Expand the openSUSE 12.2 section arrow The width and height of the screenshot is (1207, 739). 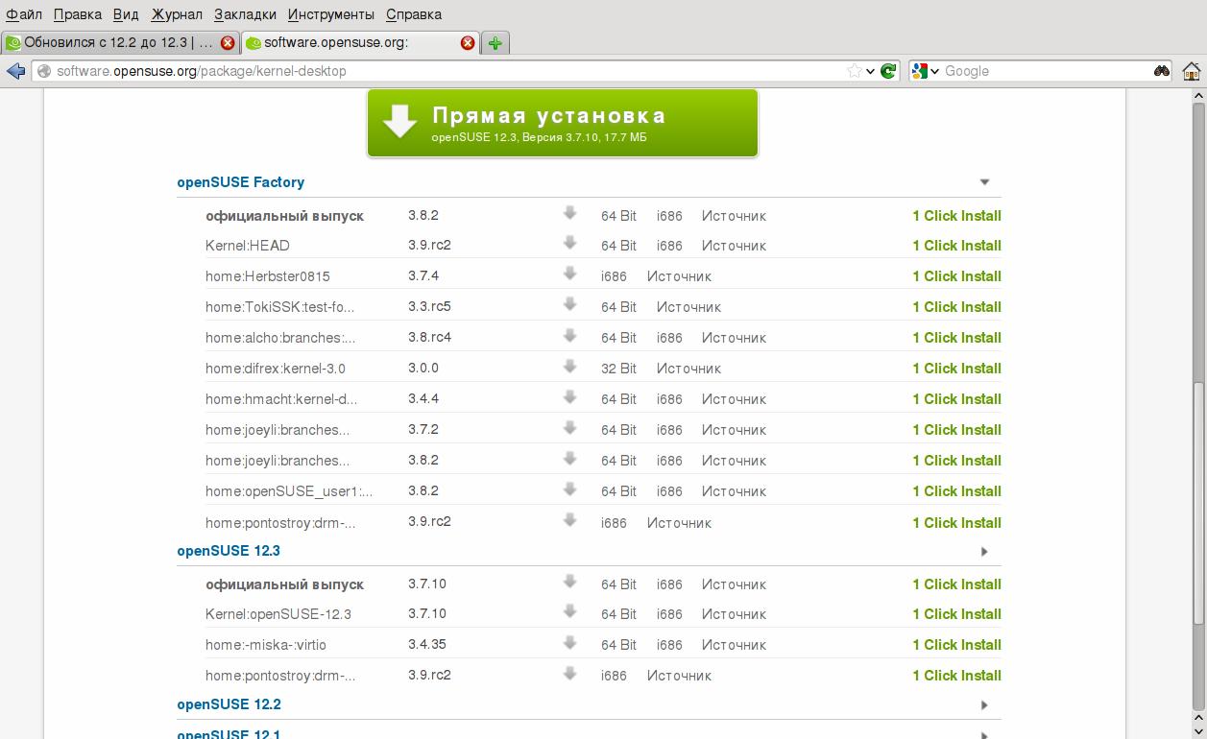pyautogui.click(x=984, y=705)
